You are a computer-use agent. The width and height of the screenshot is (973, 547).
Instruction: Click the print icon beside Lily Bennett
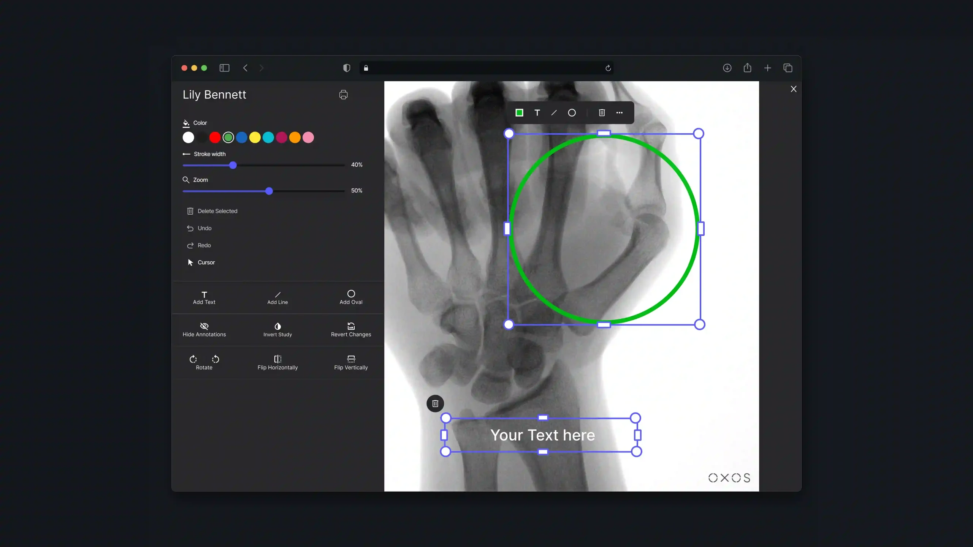(343, 95)
